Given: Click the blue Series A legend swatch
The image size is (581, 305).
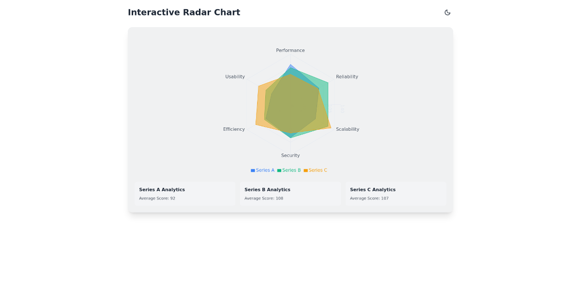Looking at the screenshot, I should pyautogui.click(x=252, y=170).
